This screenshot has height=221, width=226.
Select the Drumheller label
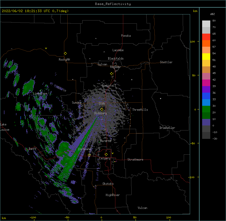pyautogui.click(x=167, y=128)
